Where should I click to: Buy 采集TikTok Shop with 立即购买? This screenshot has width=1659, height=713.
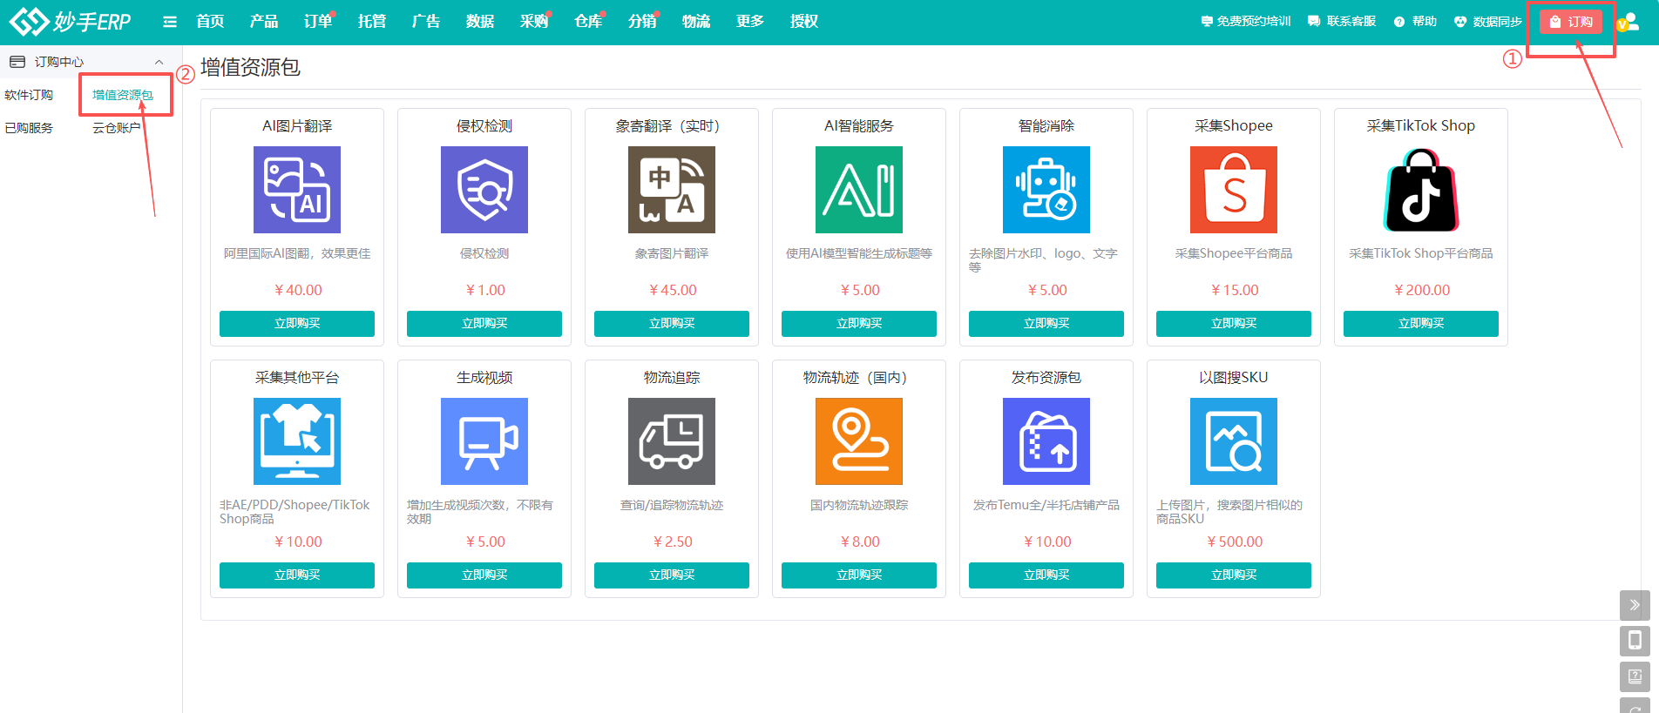(x=1421, y=324)
